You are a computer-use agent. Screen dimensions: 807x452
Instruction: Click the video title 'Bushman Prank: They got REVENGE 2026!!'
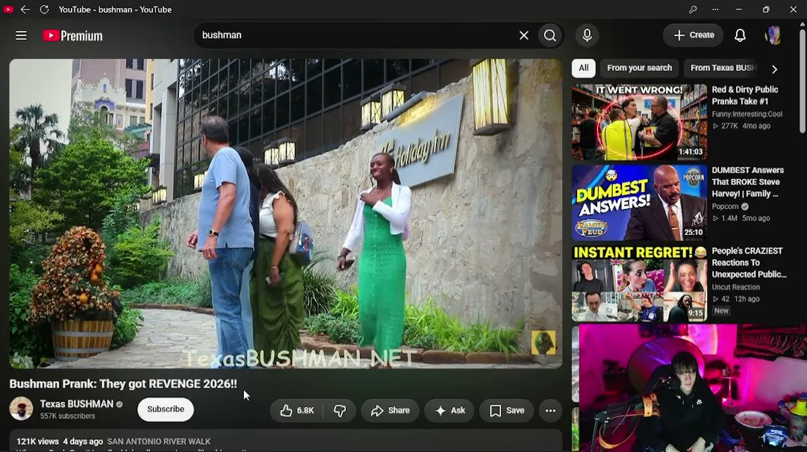point(123,384)
